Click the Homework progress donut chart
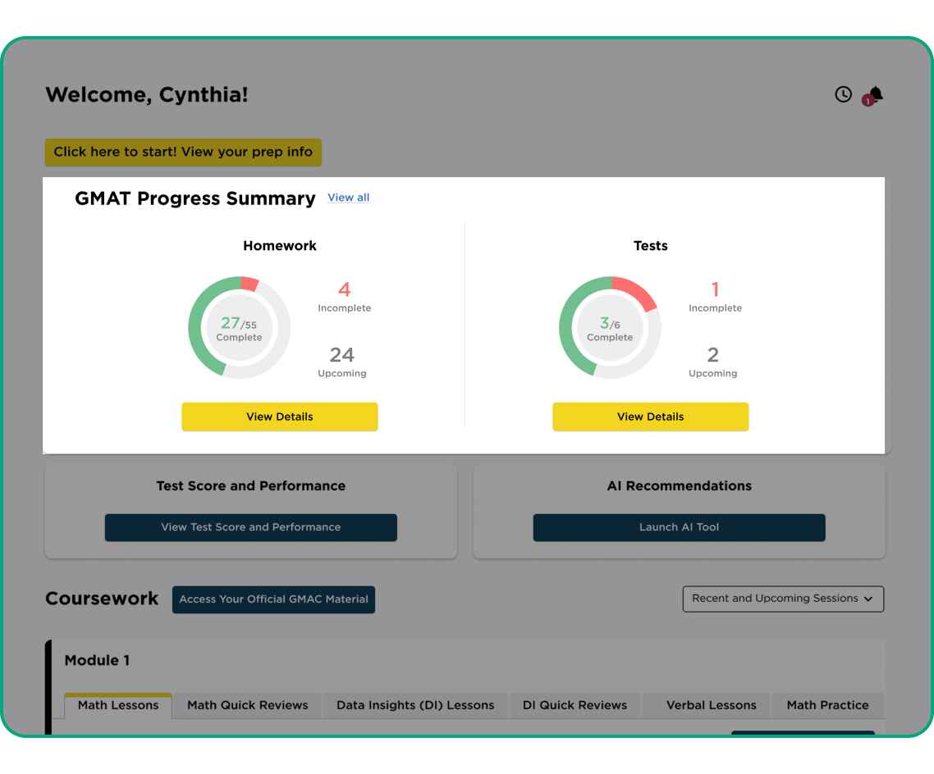Viewport: 934px width, 774px height. click(x=239, y=327)
